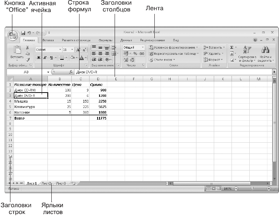Click the font color A button

(81, 57)
